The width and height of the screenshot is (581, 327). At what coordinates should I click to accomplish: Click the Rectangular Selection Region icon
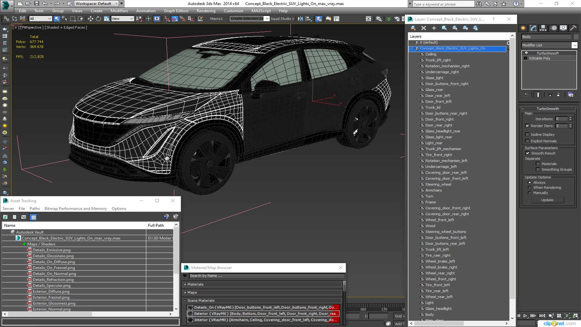[73, 19]
